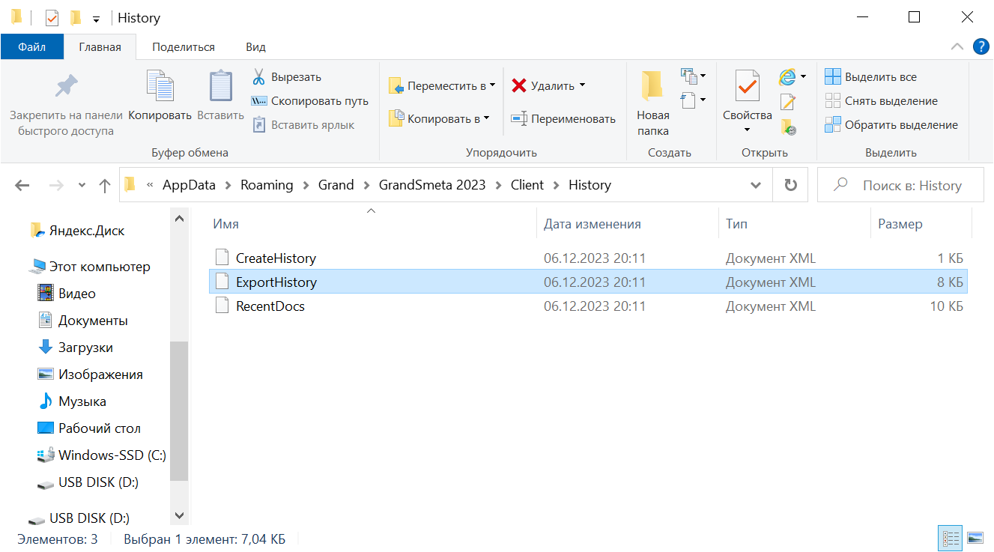Screen dimensions: 994x552
Task: Select the CreateHistory file
Action: 588,258
